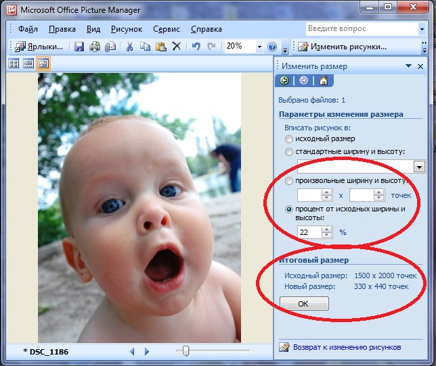Select стандартные ширину и высоту option
Image resolution: width=436 pixels, height=366 pixels.
point(289,152)
